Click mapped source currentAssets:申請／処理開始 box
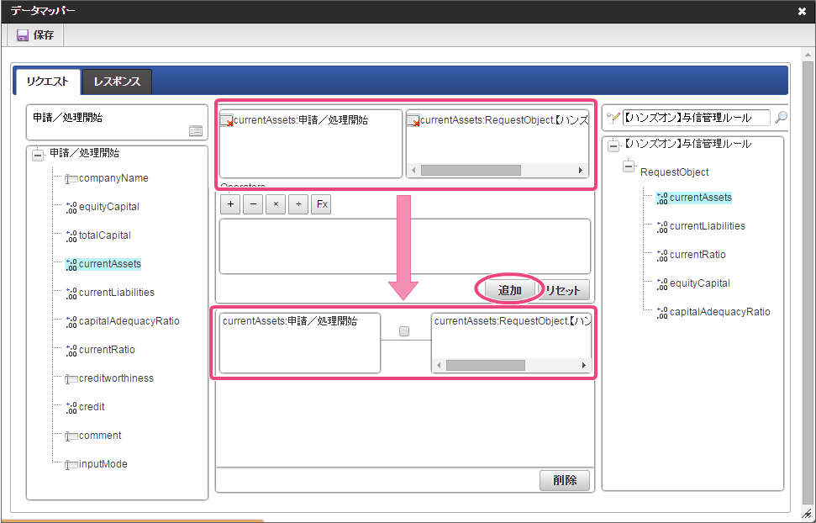Viewport: 816px width, 523px height. [x=300, y=343]
